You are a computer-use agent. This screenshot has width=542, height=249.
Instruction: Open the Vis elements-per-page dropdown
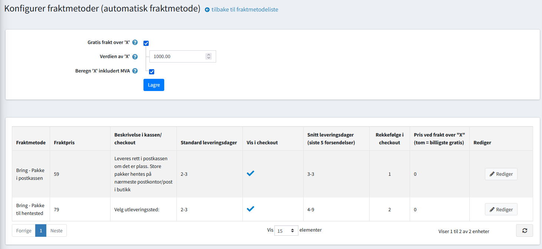[286, 231]
